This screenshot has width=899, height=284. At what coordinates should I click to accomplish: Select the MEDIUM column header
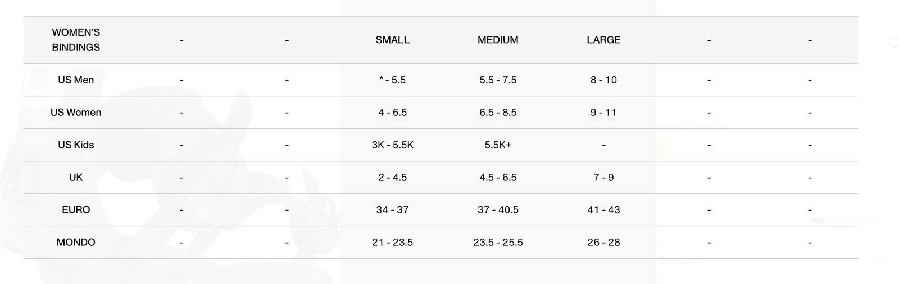click(x=498, y=40)
